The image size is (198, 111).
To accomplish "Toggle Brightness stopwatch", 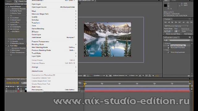I will click(11, 20).
